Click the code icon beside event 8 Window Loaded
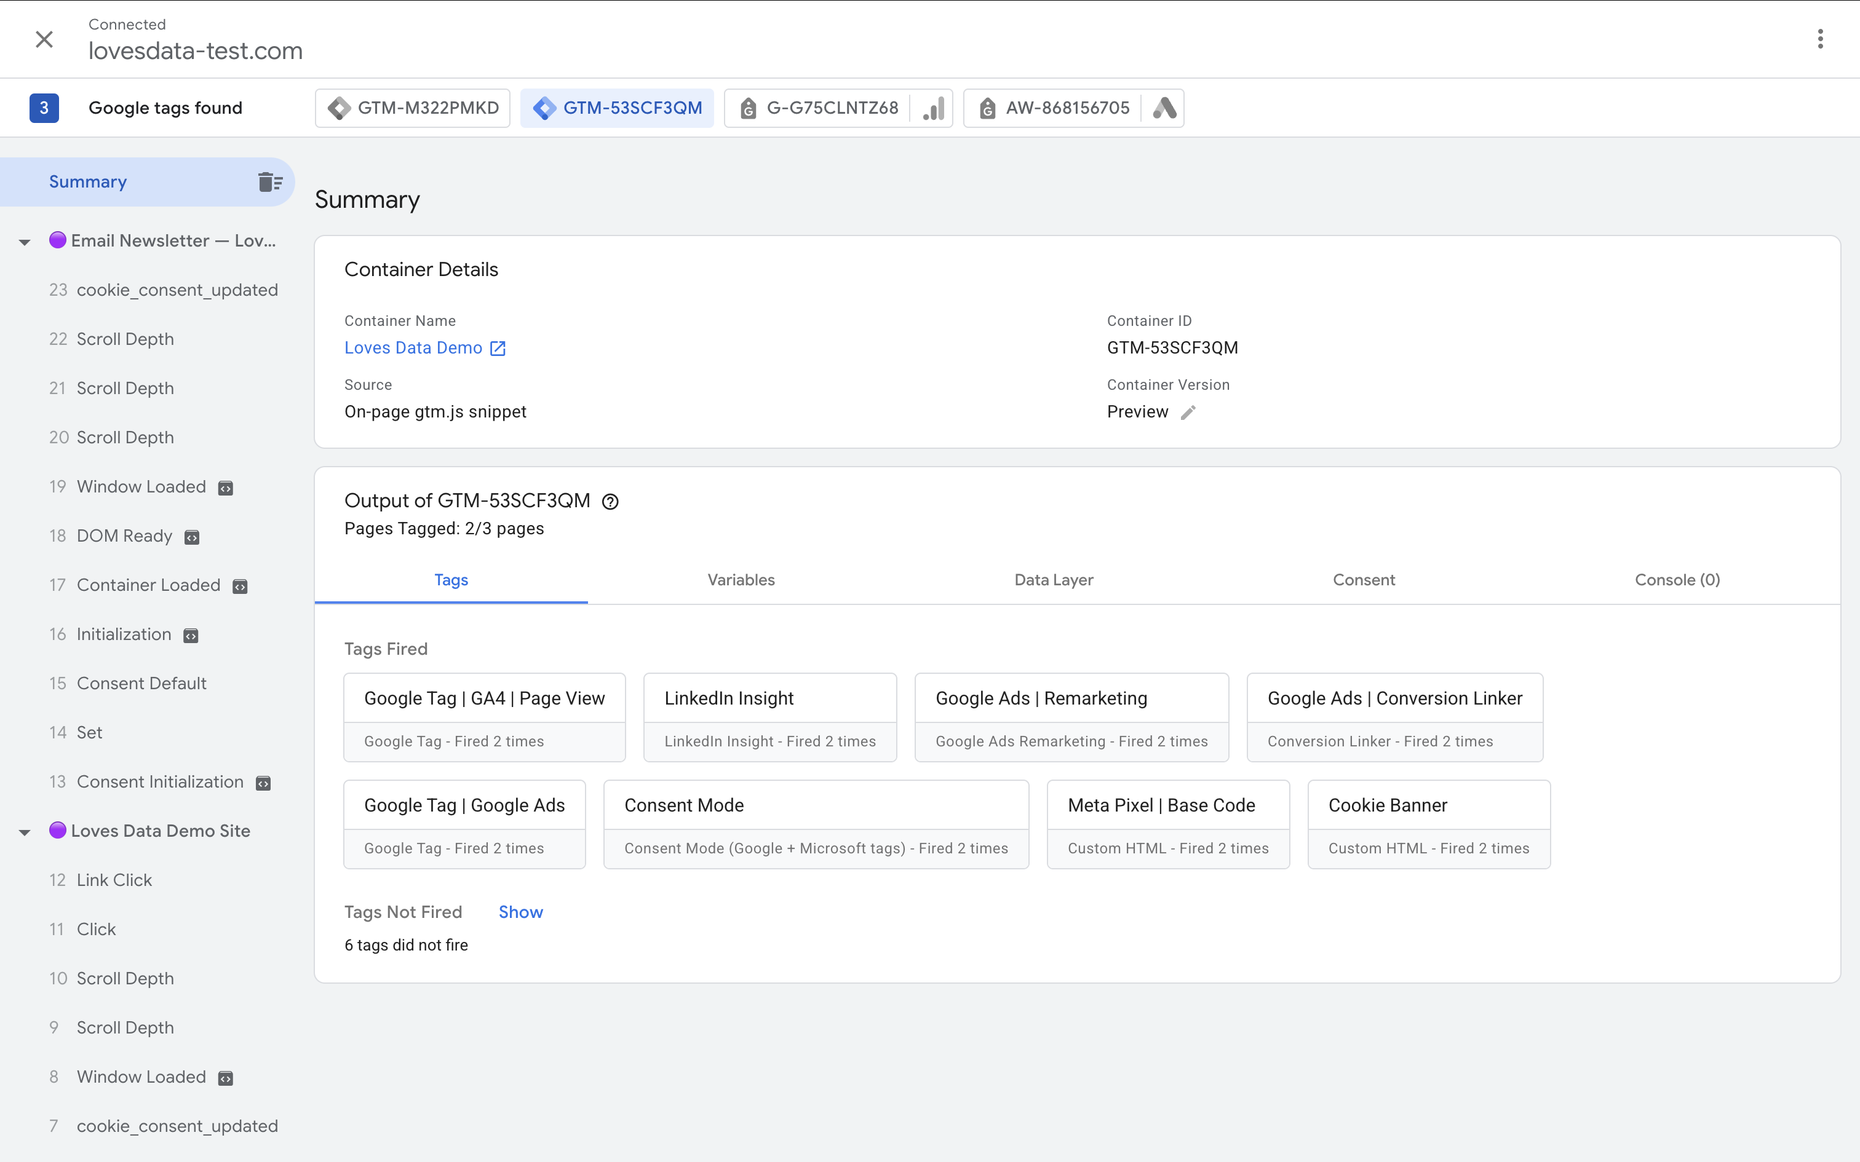 click(225, 1078)
